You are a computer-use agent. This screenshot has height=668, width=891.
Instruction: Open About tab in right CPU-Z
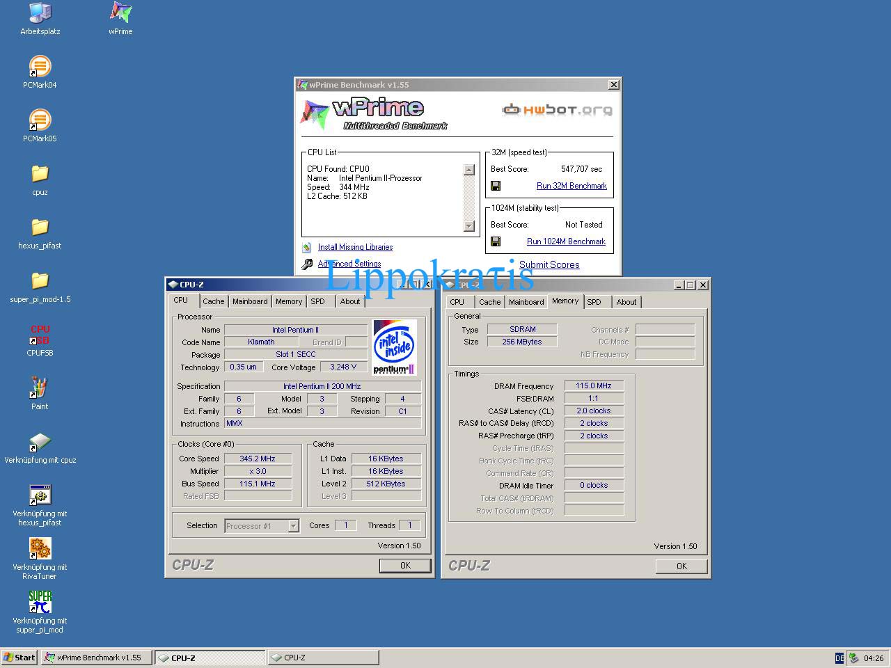[626, 302]
